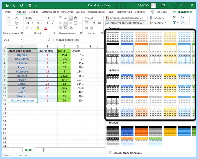Redo the last undone action
Viewport: 198px width, 159px height.
[22, 5]
